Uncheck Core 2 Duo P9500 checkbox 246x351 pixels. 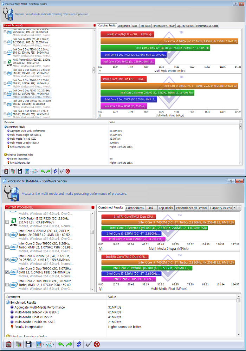click(5, 93)
